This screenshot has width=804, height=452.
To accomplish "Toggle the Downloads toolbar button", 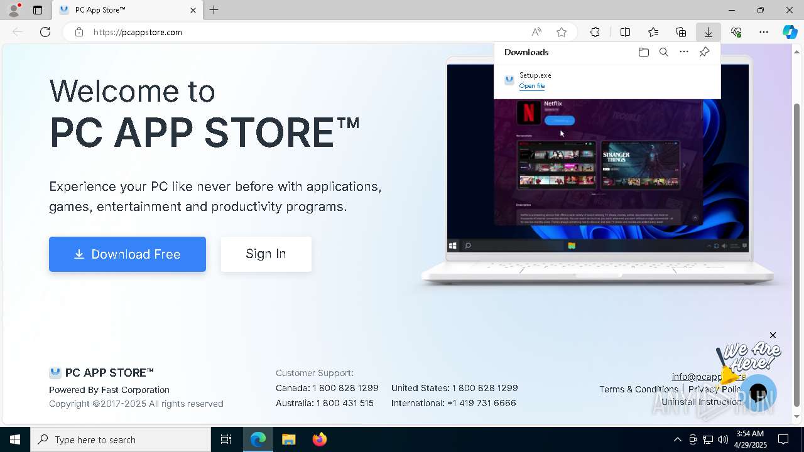I will click(x=709, y=32).
